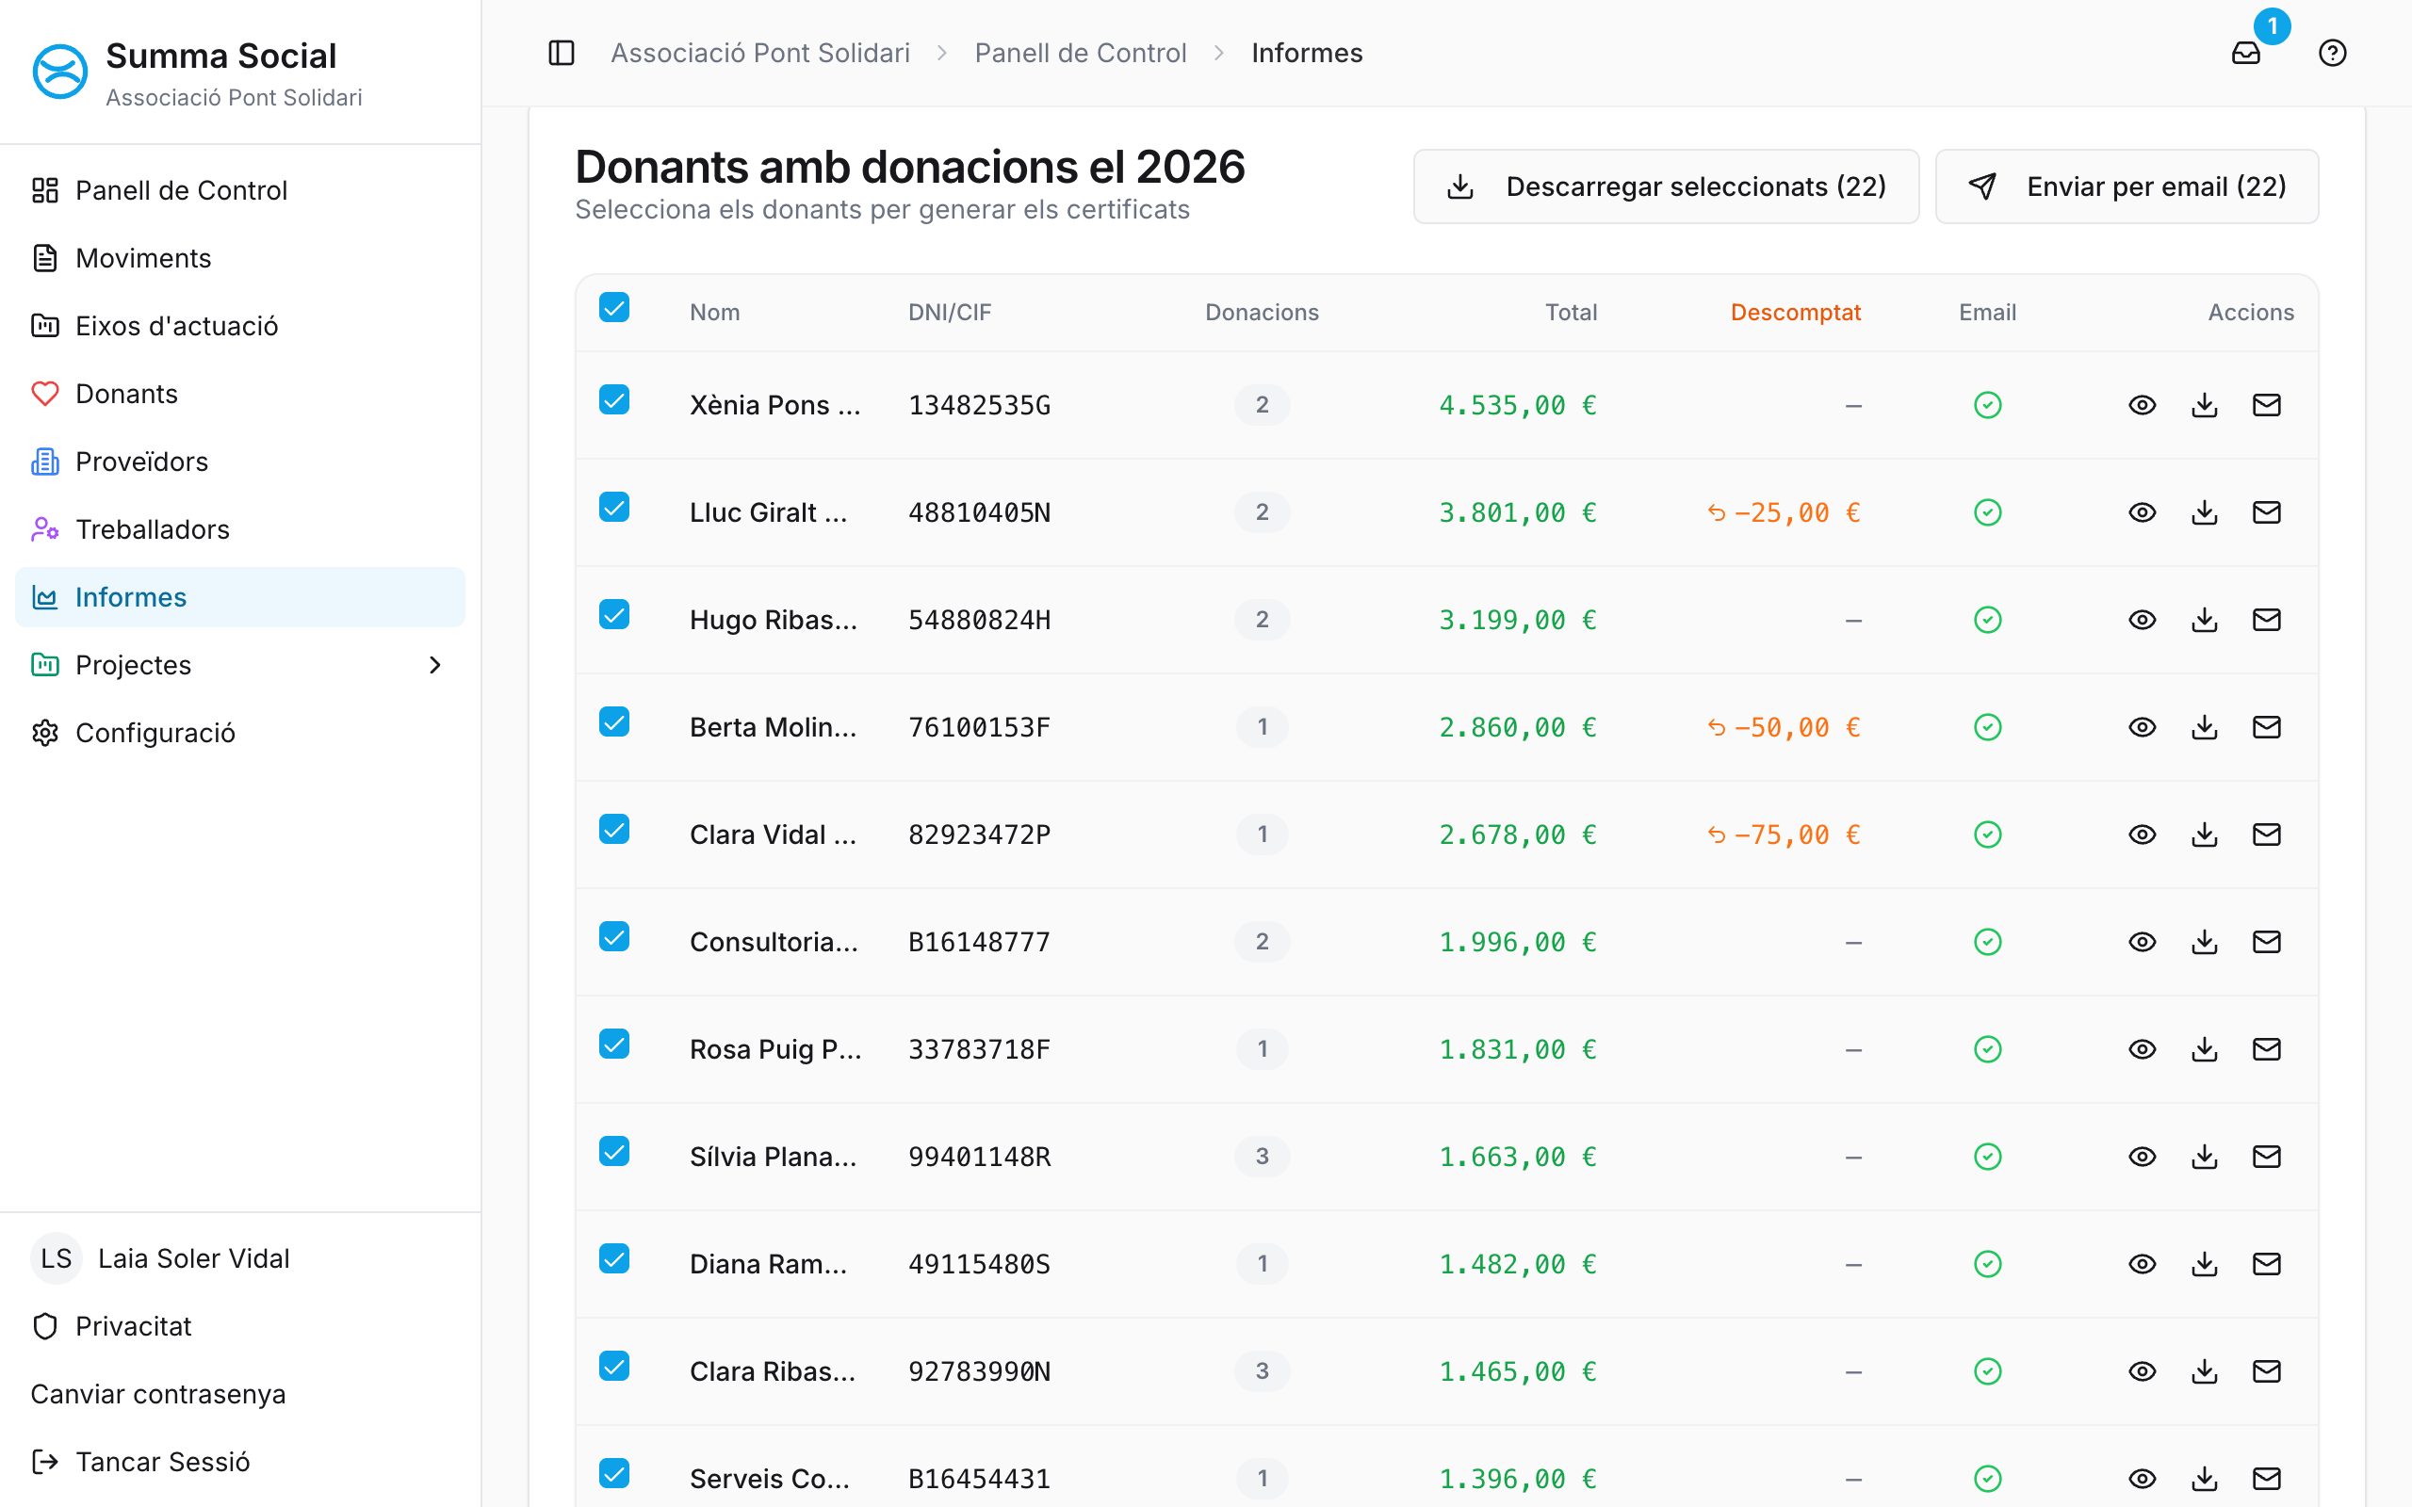Download certificate for Clara Vidal

pyautogui.click(x=2205, y=835)
